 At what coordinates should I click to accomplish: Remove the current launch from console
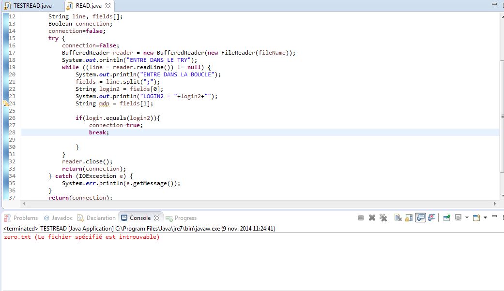tap(372, 218)
